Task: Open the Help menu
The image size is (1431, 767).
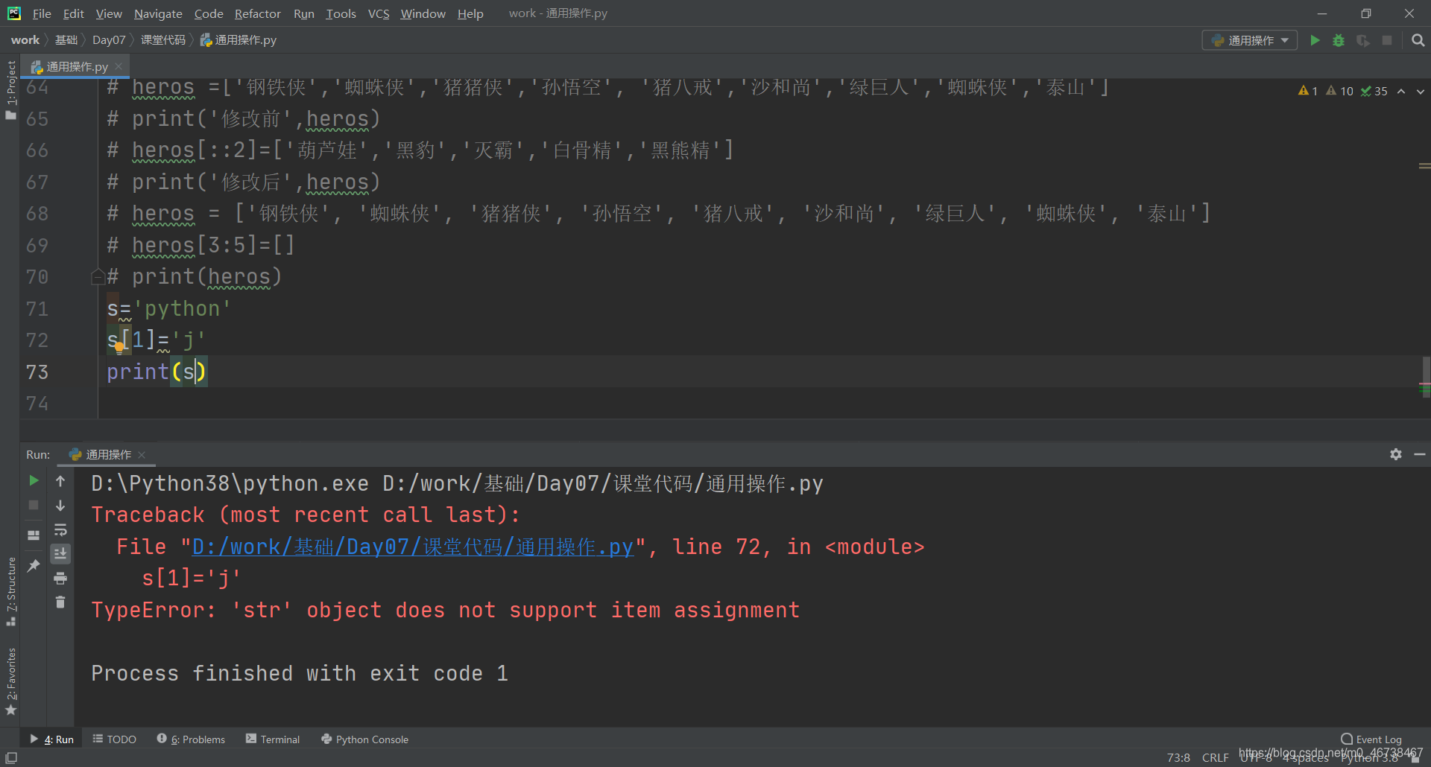Action: point(470,13)
